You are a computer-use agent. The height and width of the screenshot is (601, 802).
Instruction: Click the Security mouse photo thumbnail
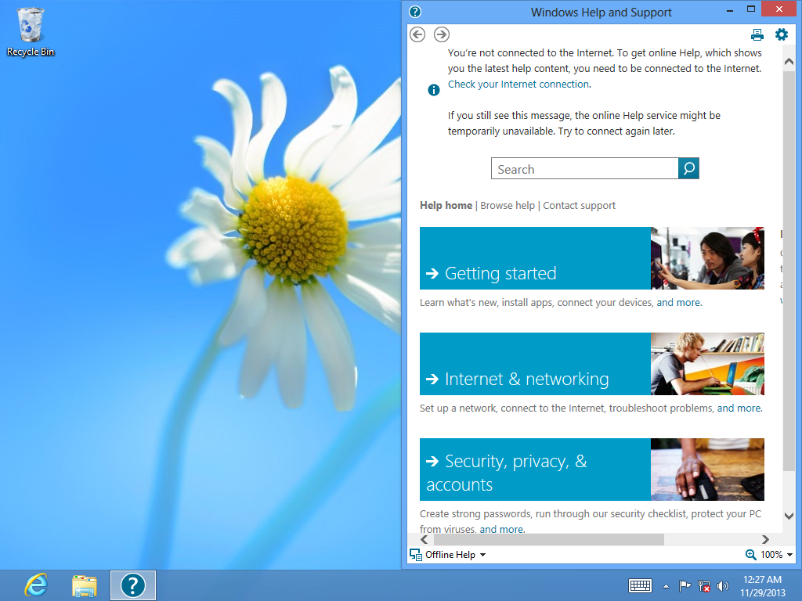(707, 470)
